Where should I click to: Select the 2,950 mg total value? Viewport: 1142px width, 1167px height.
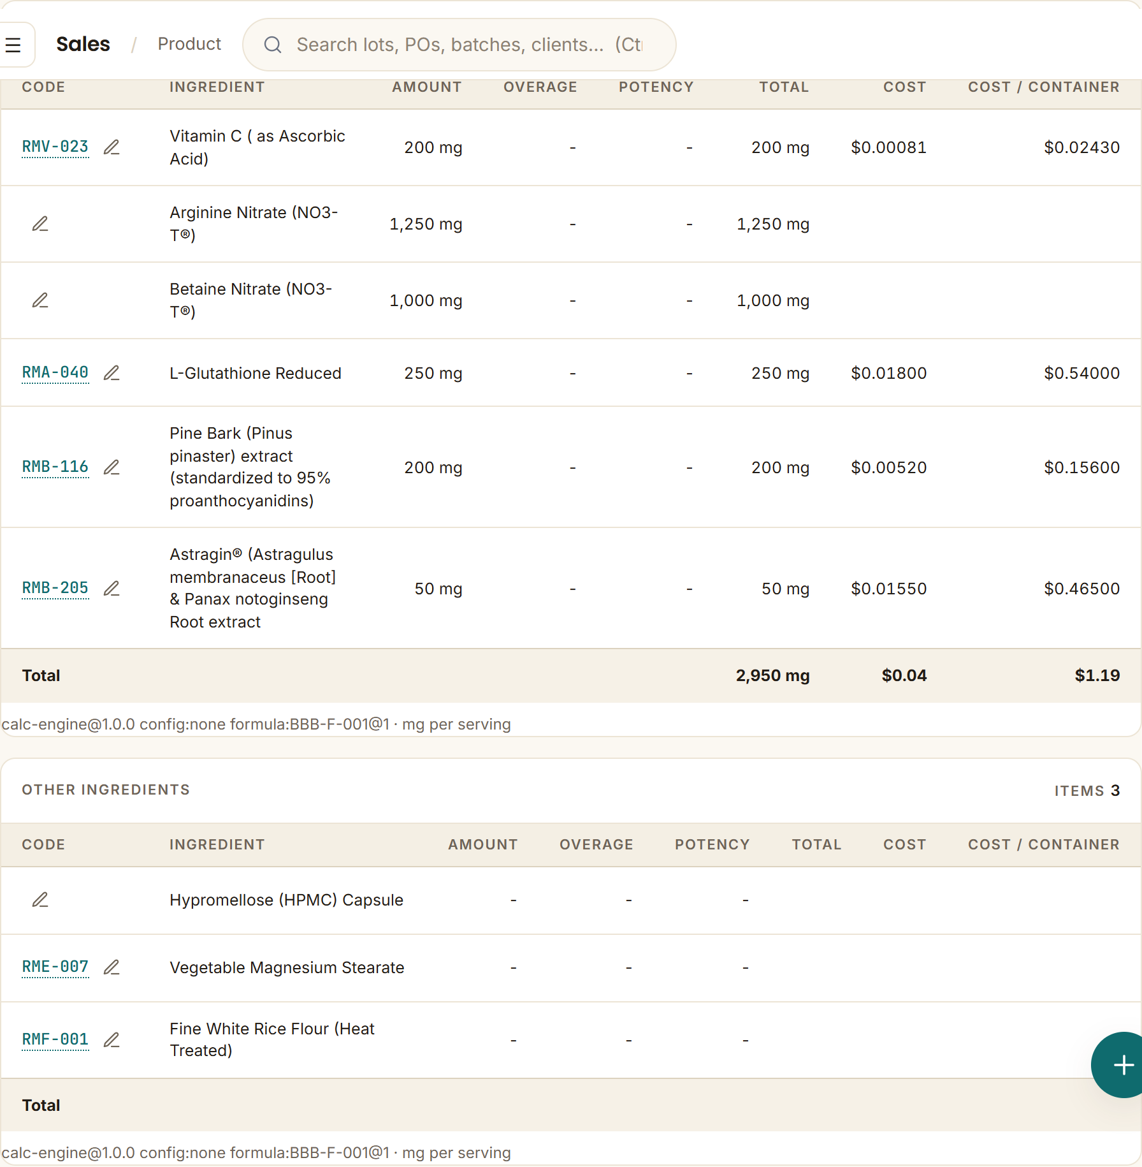pos(773,675)
